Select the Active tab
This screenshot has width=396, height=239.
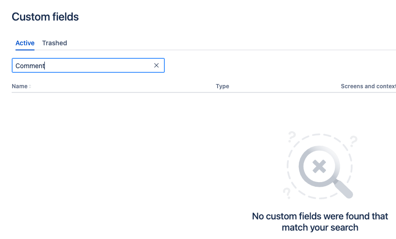pos(25,43)
